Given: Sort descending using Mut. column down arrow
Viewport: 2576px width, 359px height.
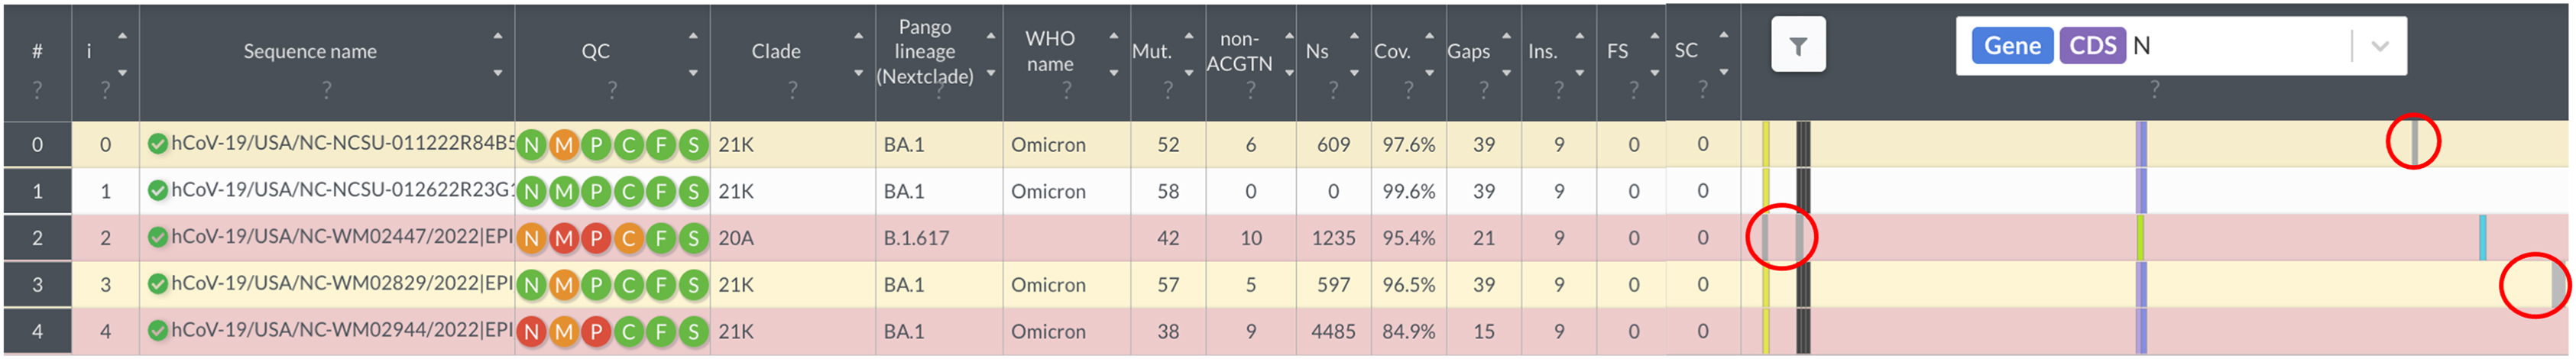Looking at the screenshot, I should click(1188, 73).
